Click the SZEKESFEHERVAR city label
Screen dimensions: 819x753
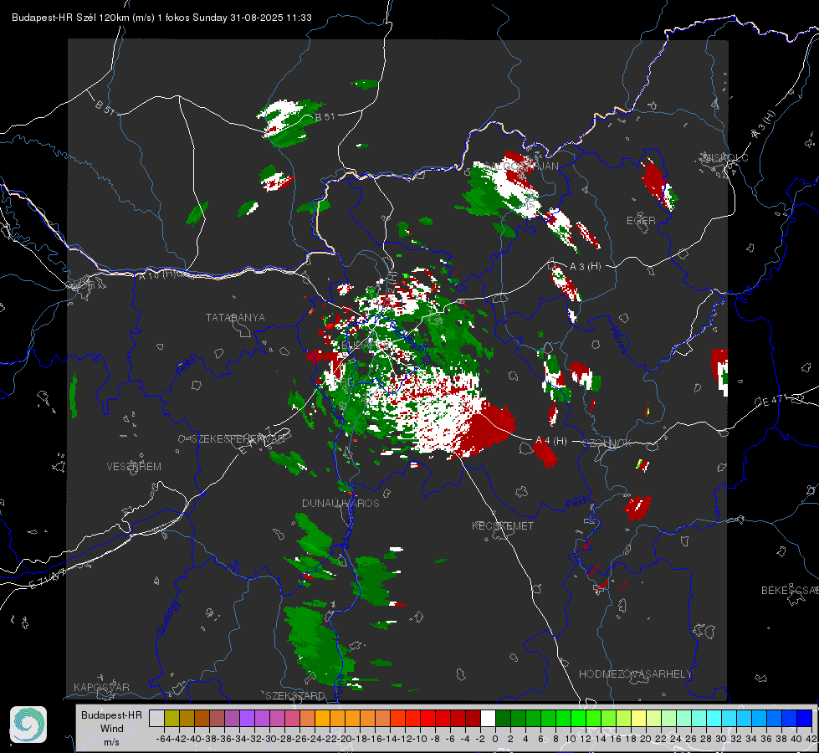tap(238, 439)
